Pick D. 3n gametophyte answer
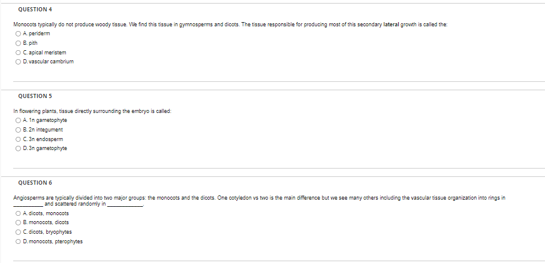 coord(18,148)
